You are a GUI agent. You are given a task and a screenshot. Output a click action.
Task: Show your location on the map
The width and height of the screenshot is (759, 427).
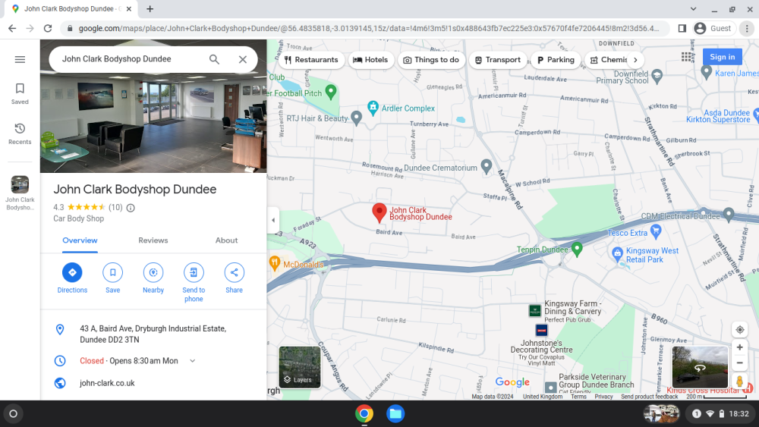click(x=739, y=330)
